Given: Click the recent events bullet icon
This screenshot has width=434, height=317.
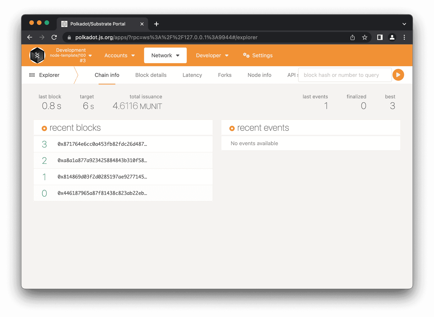Looking at the screenshot, I should pos(232,128).
